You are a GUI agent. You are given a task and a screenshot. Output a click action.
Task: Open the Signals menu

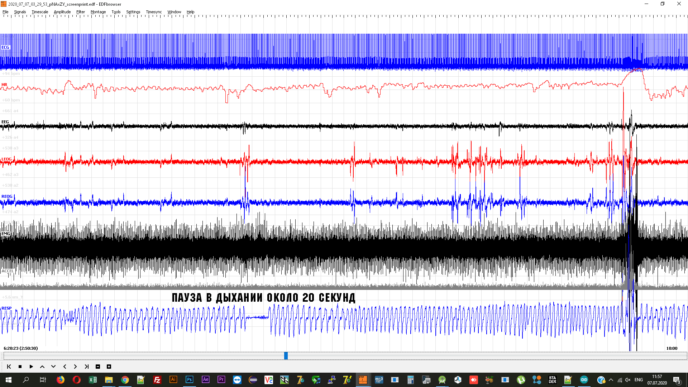tap(20, 12)
